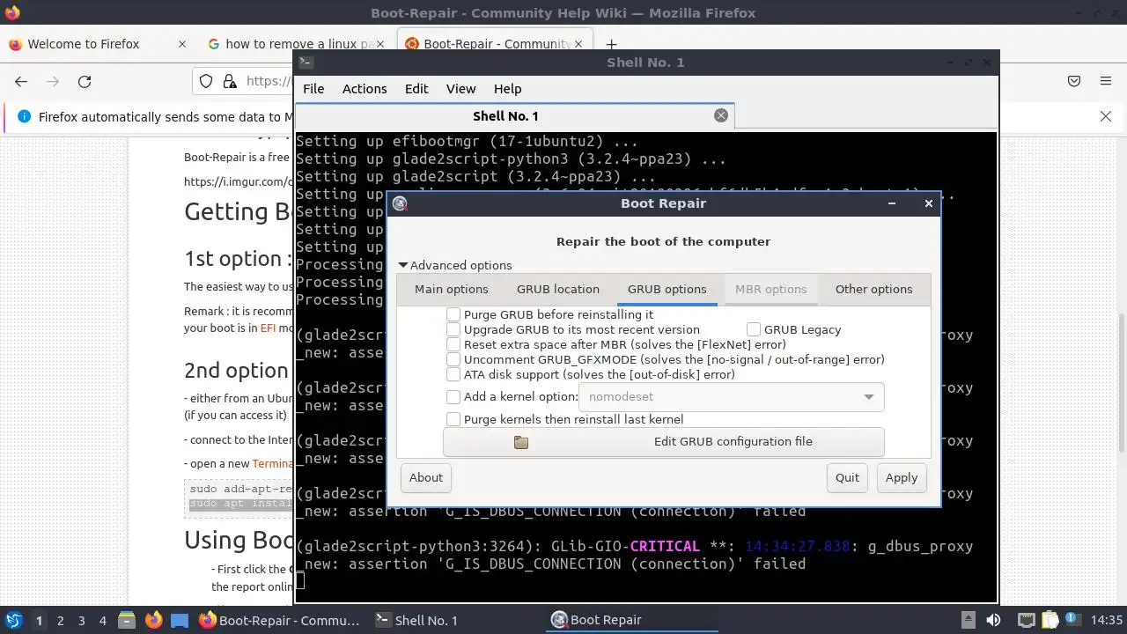Dismiss the Firefox data notification bar

coord(1106,116)
